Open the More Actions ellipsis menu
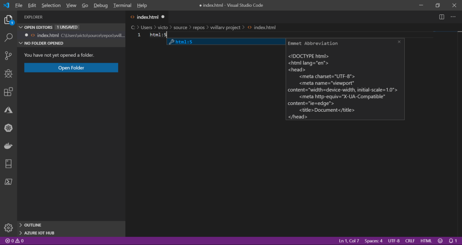The image size is (462, 245). [x=453, y=17]
